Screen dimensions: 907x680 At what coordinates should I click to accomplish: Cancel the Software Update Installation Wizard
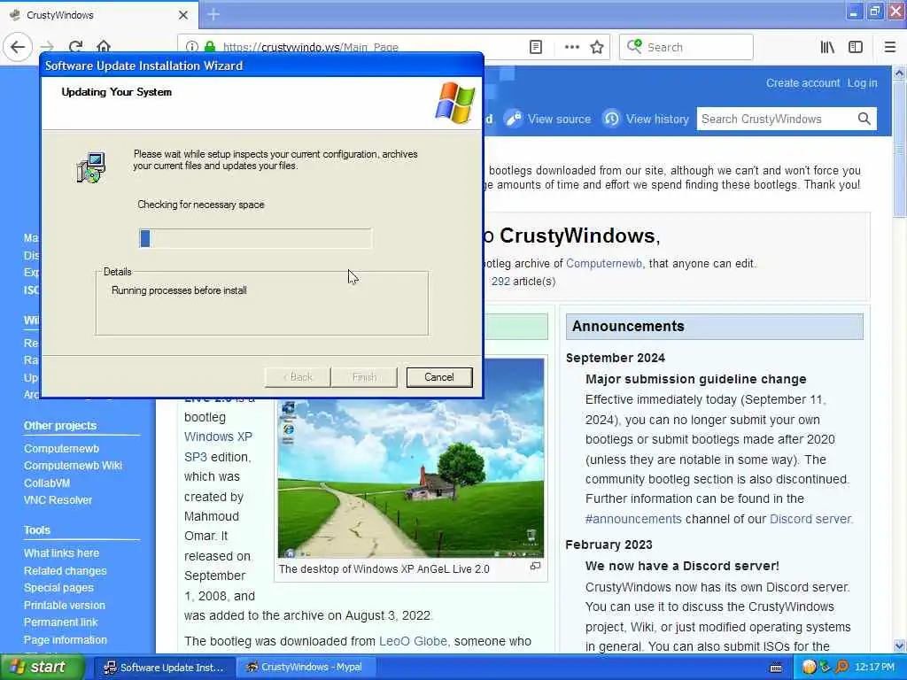point(439,377)
